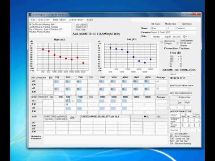
Task: Click the Examiner name field
Action: [173, 32]
